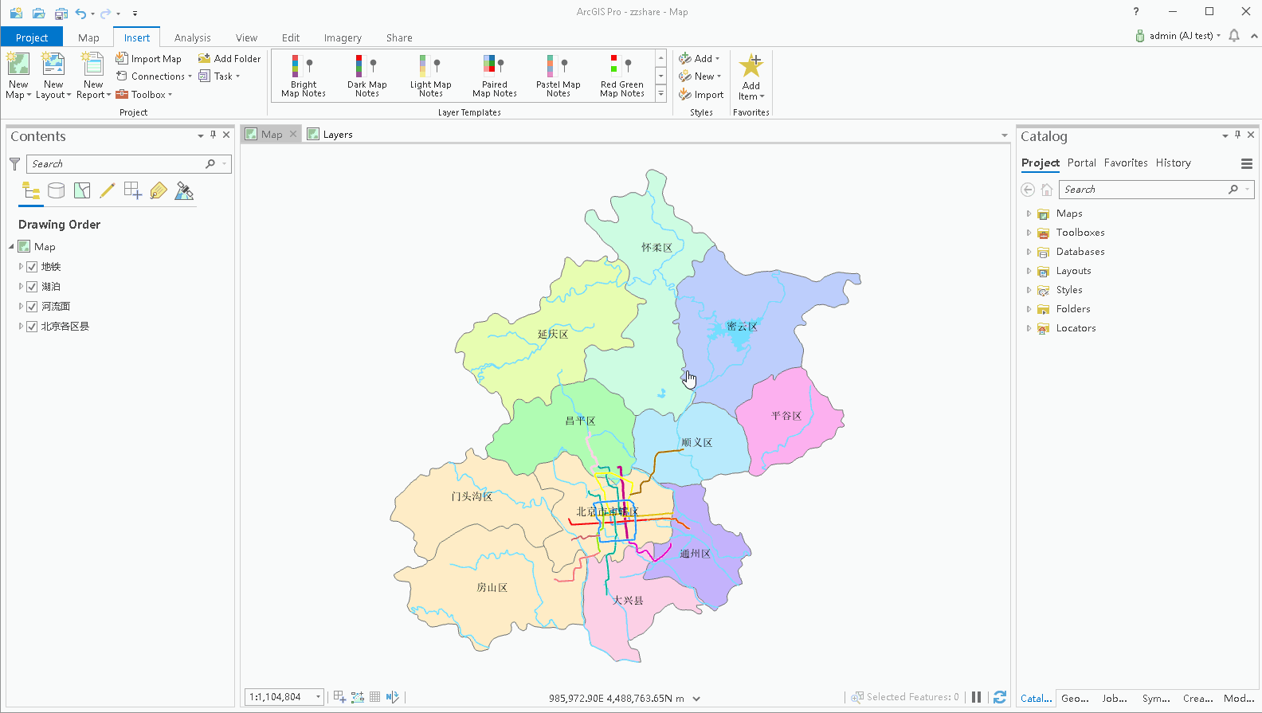Screen dimensions: 1262x713
Task: Open the Geoprocessing pane tab
Action: coord(1075,699)
